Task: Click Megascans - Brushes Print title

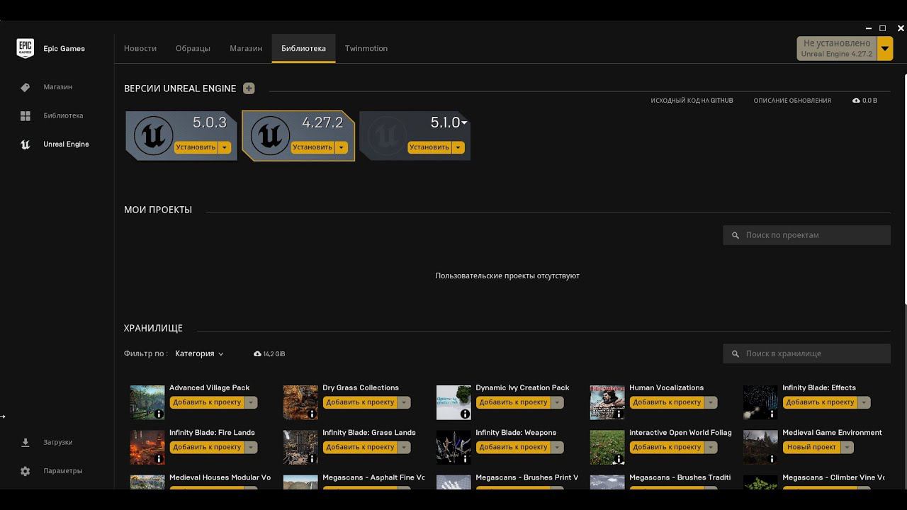Action: (x=526, y=477)
